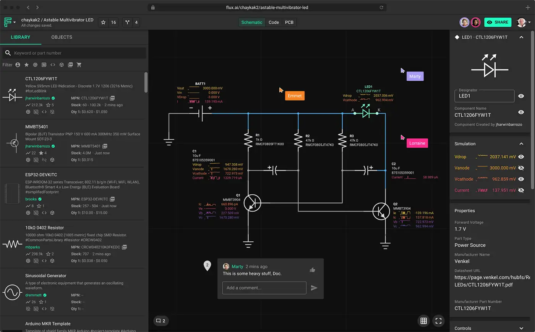The width and height of the screenshot is (535, 332).
Task: Hide the Vdrop simulation waveform
Action: point(521,156)
